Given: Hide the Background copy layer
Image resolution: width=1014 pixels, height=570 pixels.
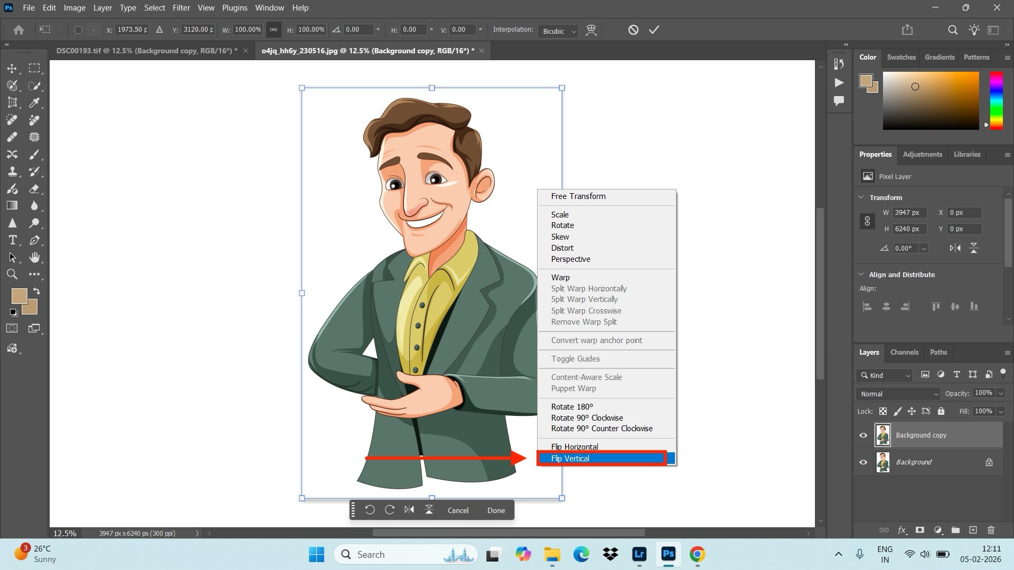Looking at the screenshot, I should point(863,435).
